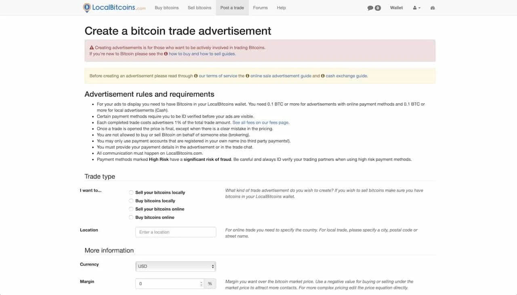Image resolution: width=517 pixels, height=295 pixels.
Task: Open the USD currency dropdown
Action: coord(176,266)
